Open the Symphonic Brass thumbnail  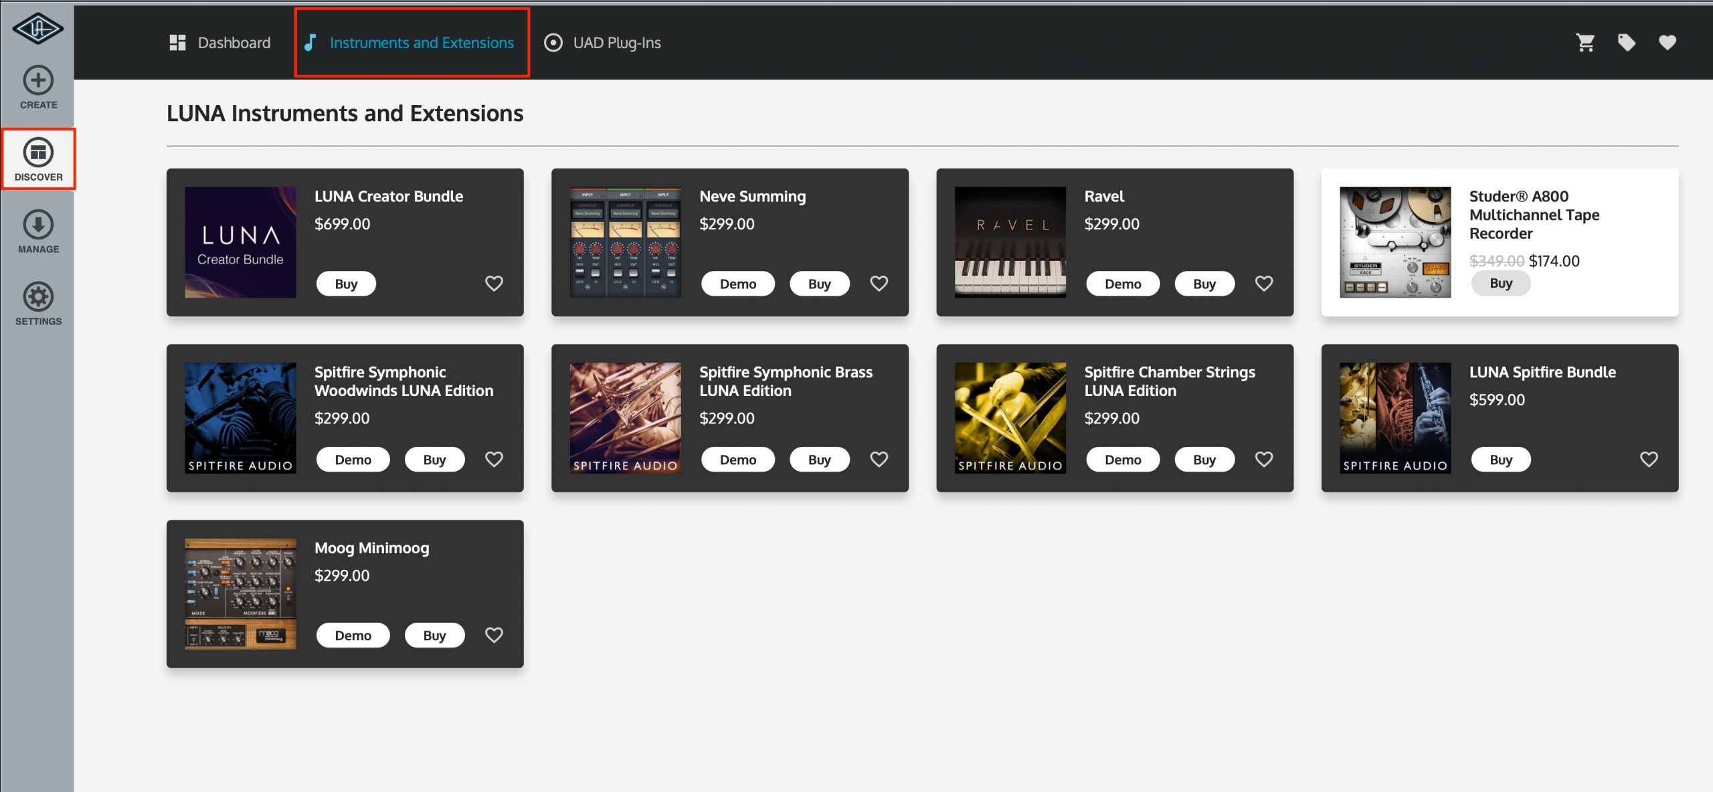[625, 418]
